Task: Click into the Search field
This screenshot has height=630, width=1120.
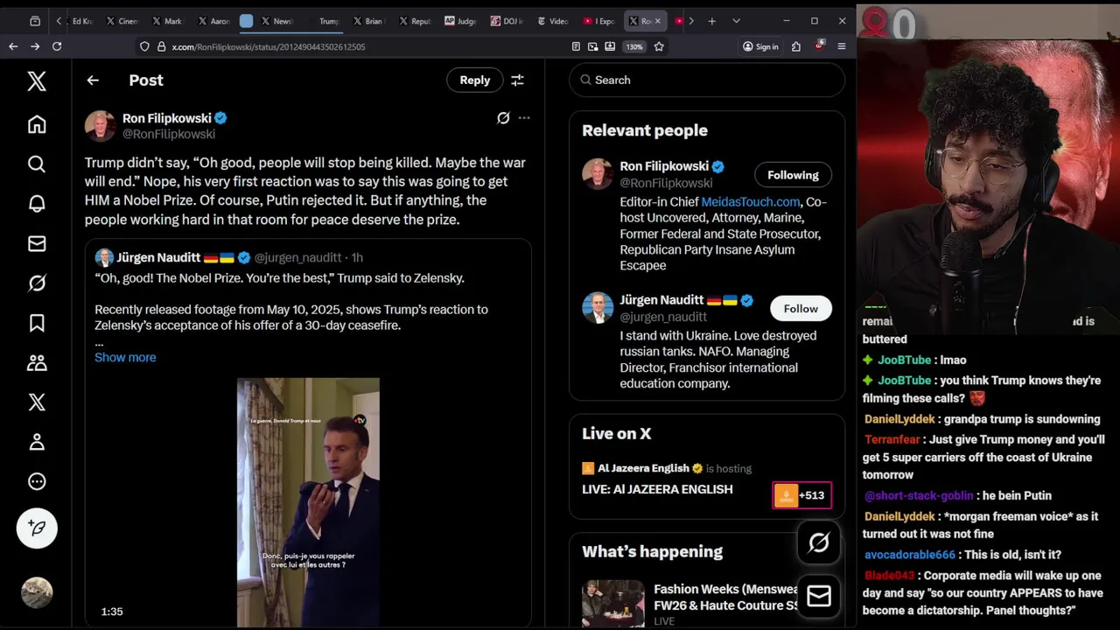Action: [x=707, y=80]
